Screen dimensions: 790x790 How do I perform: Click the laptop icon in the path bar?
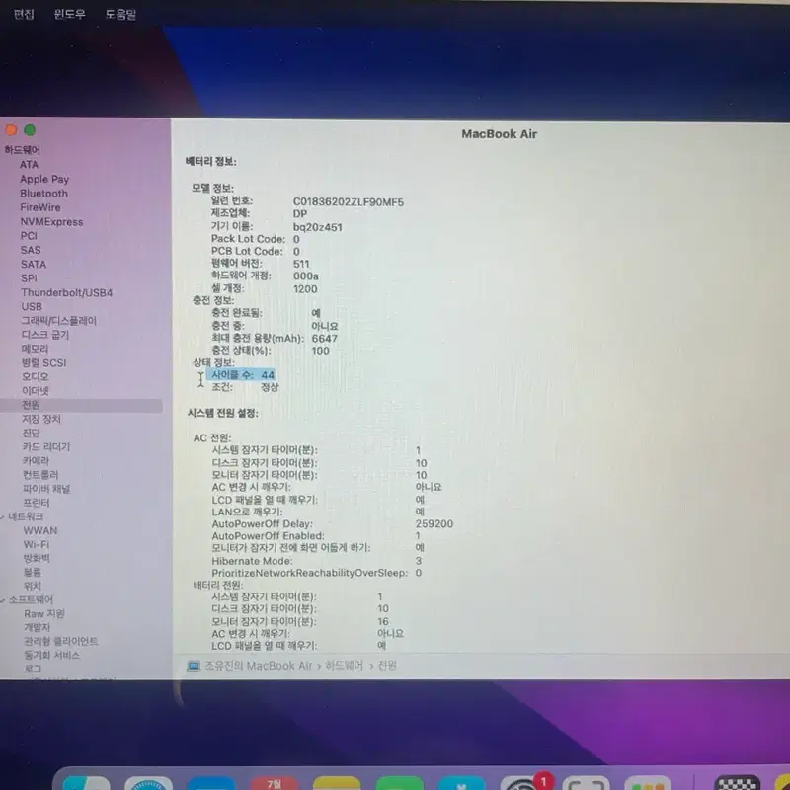coord(194,666)
